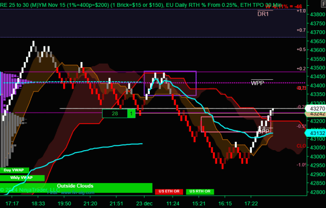Click the 23 dec date axis label
Viewport: 326px width, 208px height.
(144, 203)
